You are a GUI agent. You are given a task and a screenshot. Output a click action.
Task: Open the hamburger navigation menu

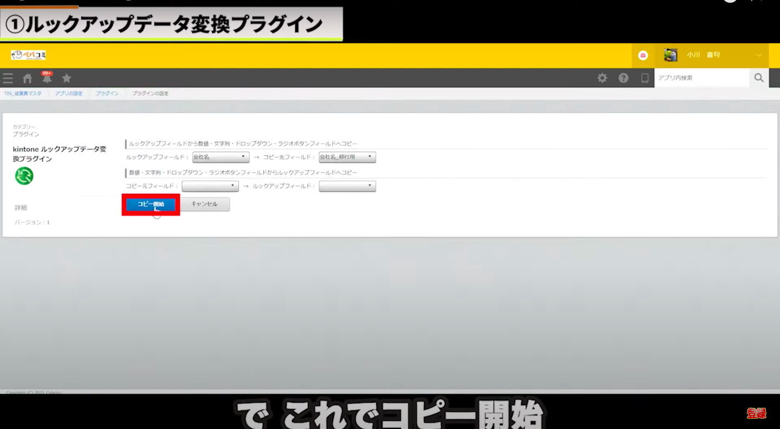click(x=8, y=78)
